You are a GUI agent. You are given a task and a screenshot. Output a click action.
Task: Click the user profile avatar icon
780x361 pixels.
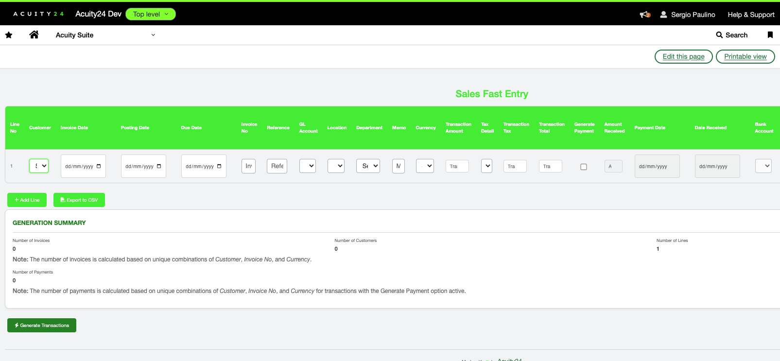(663, 15)
